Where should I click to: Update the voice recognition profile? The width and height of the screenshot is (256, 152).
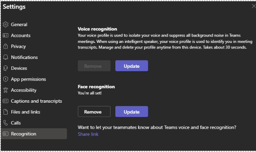(x=131, y=66)
